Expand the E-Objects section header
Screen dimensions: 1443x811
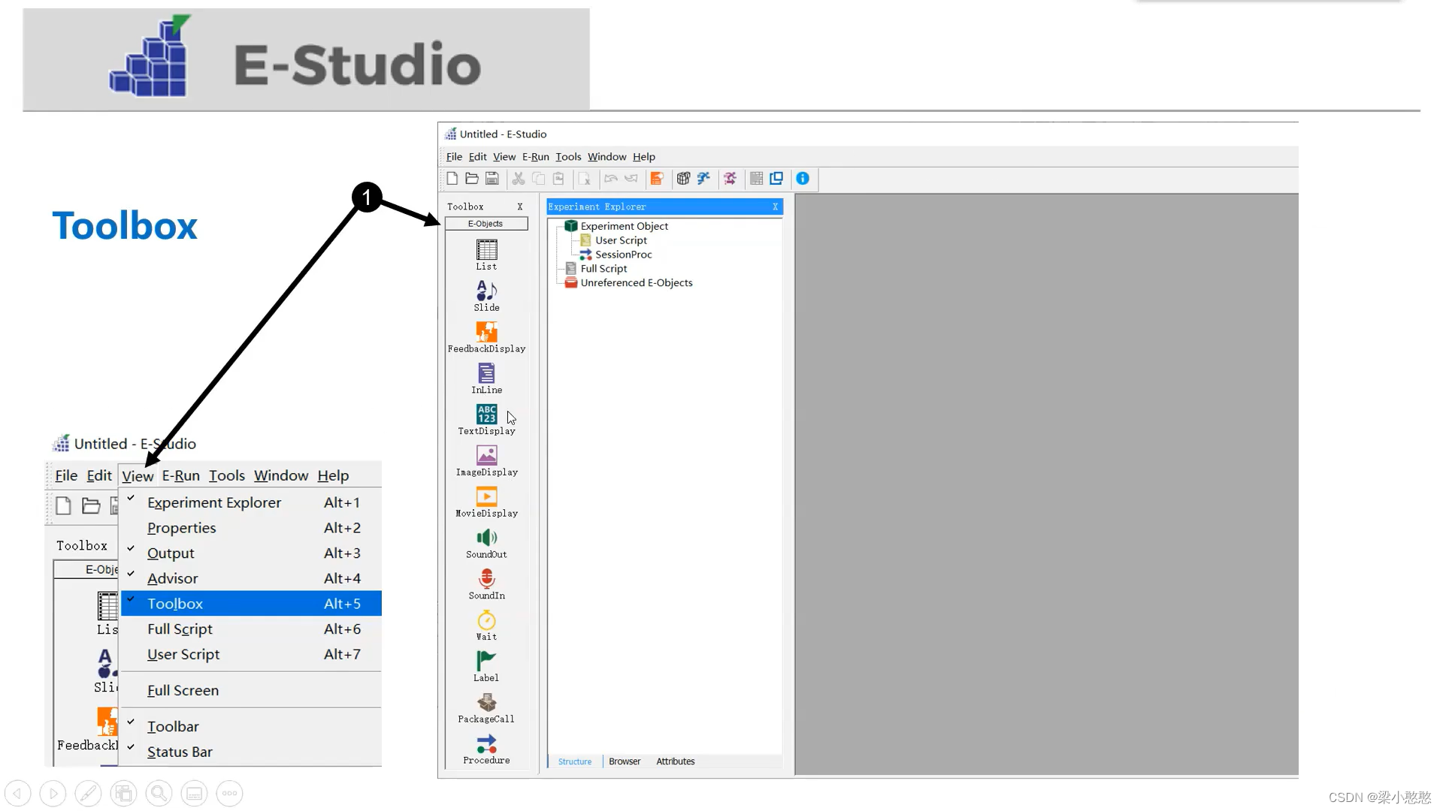[x=486, y=224]
